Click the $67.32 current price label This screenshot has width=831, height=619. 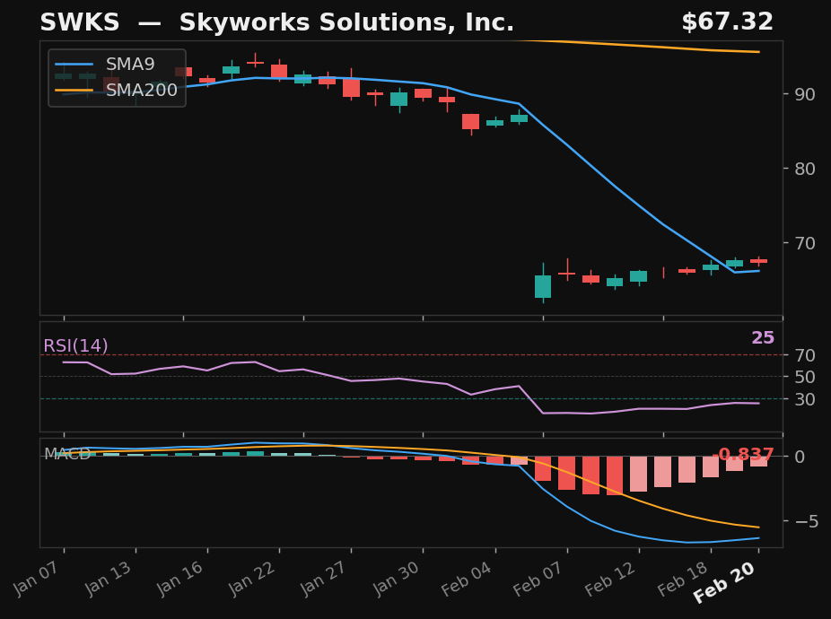727,22
